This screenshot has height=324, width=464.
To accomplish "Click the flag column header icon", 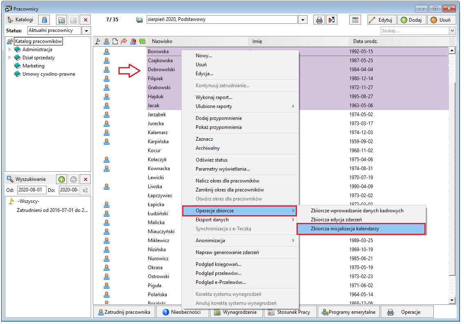I will click(x=98, y=41).
